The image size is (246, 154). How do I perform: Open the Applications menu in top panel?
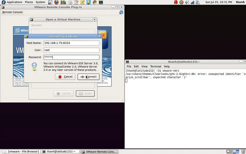[x=14, y=2]
